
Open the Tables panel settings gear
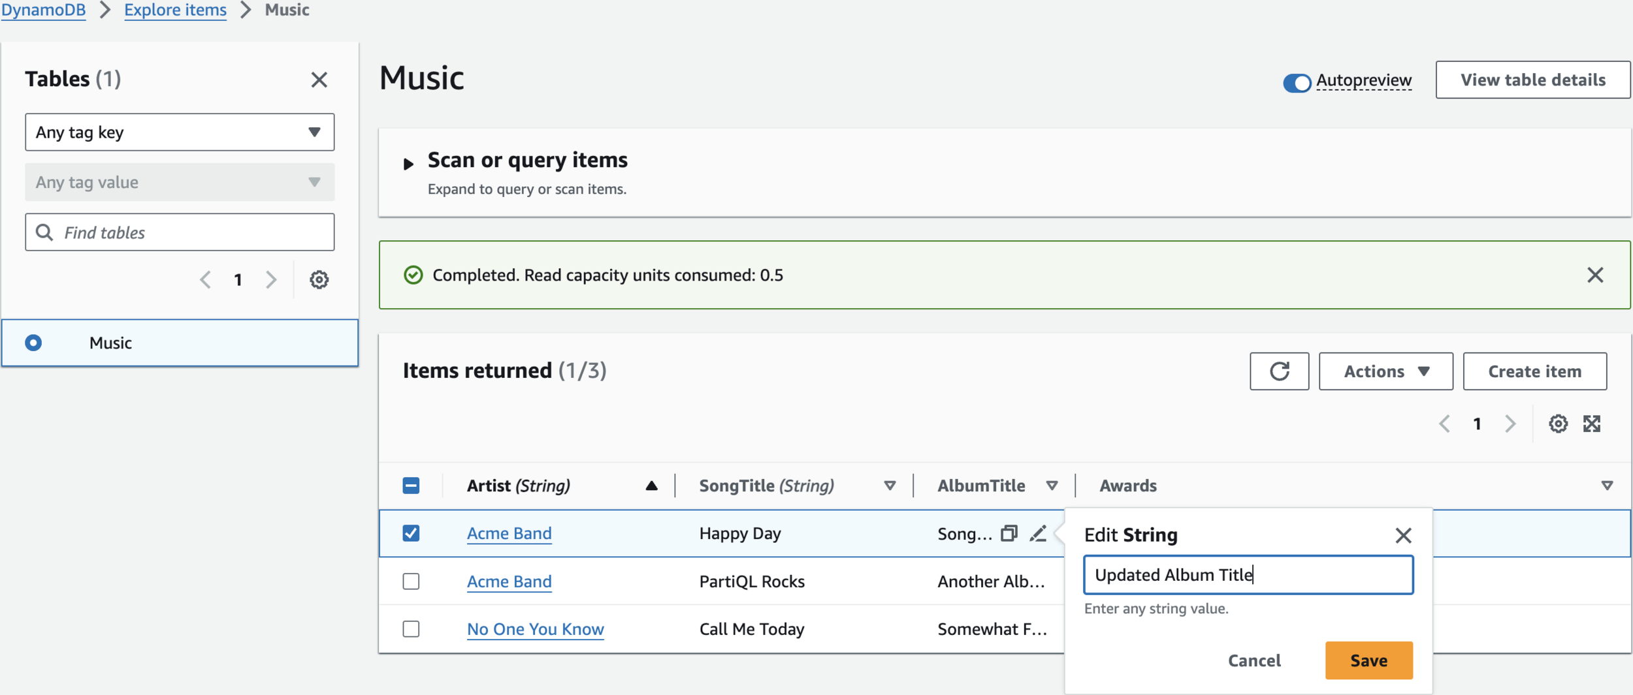[x=319, y=280]
